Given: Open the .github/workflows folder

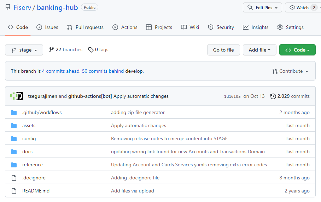Looking at the screenshot, I should [42, 112].
